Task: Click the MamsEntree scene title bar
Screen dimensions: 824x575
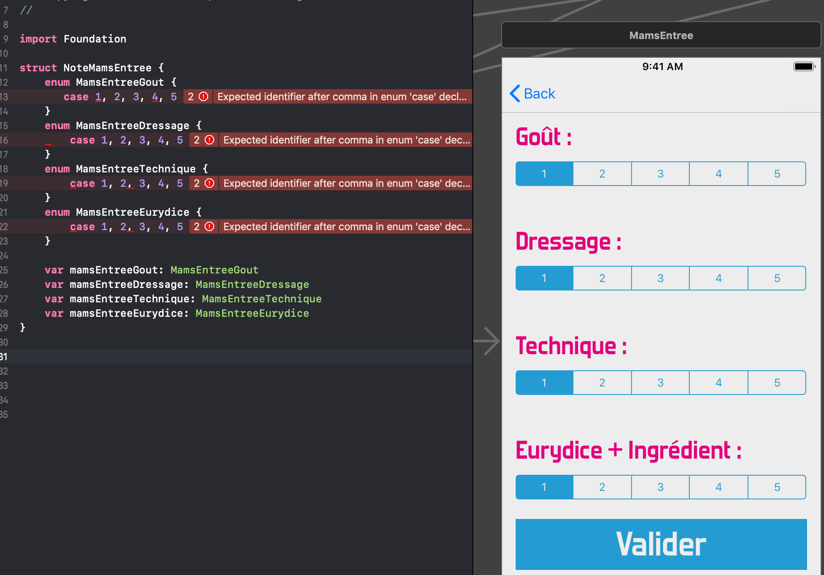Action: 660,35
